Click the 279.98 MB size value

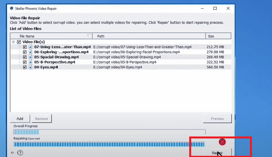click(215, 52)
